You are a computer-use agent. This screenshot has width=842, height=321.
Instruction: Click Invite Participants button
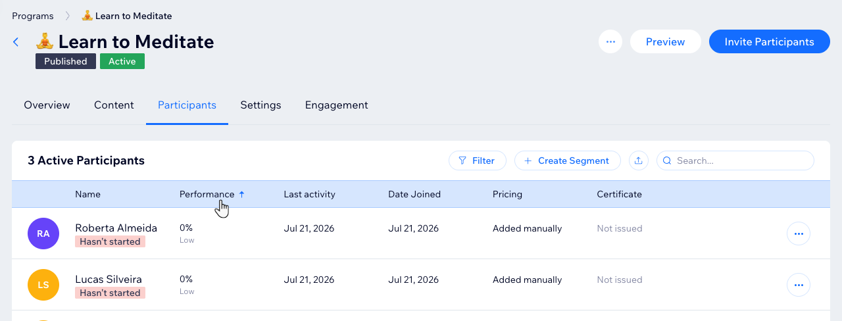point(769,41)
